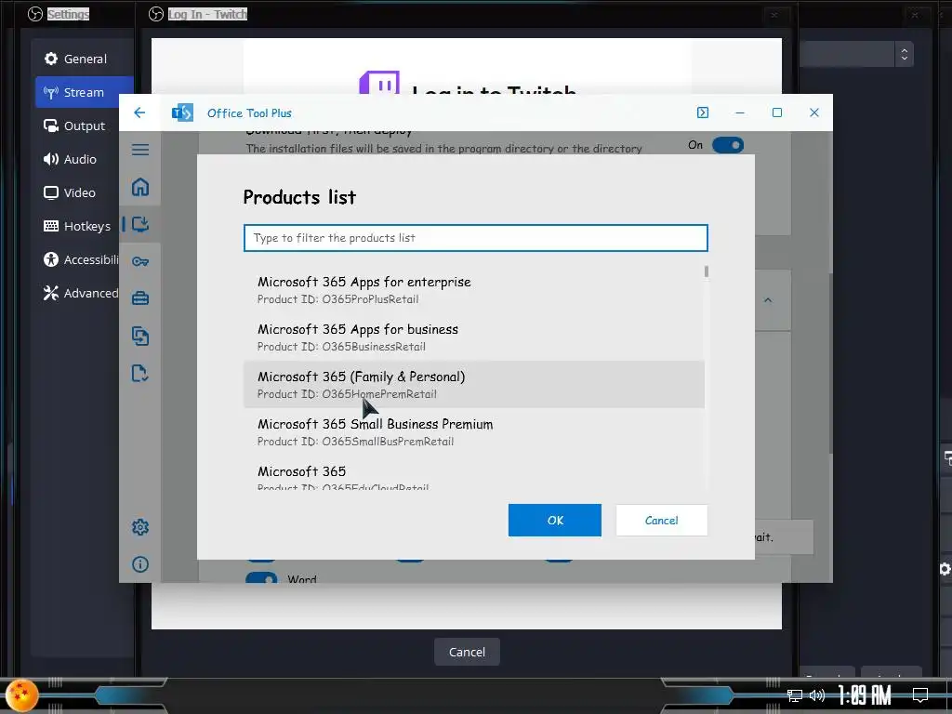Viewport: 952px width, 714px height.
Task: Open the Convert Office sidebar icon
Action: pos(140,336)
